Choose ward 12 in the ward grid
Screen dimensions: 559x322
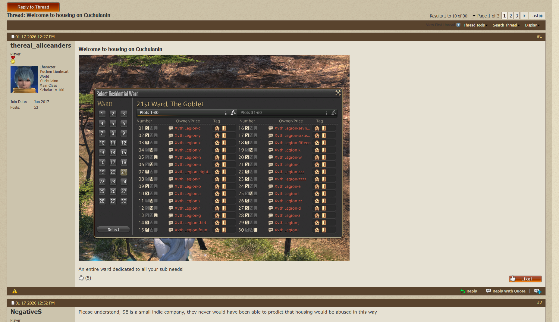point(124,143)
